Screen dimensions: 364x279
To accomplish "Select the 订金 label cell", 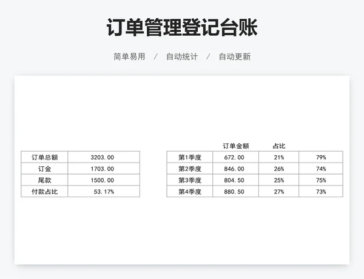I will (44, 169).
